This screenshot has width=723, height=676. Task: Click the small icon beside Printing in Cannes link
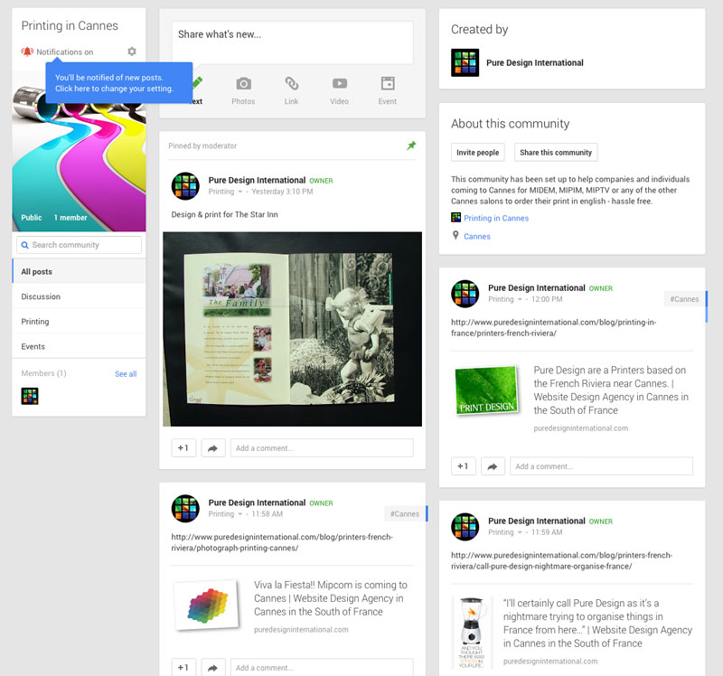click(456, 218)
